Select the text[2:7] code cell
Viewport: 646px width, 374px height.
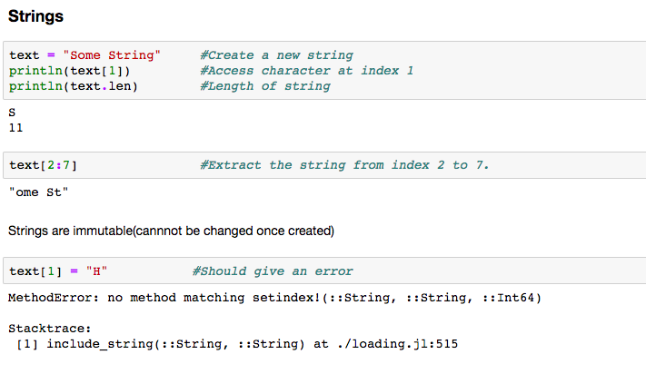[x=324, y=165]
